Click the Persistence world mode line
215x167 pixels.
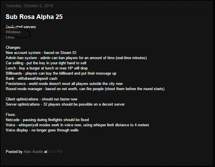pyautogui.click(x=64, y=84)
